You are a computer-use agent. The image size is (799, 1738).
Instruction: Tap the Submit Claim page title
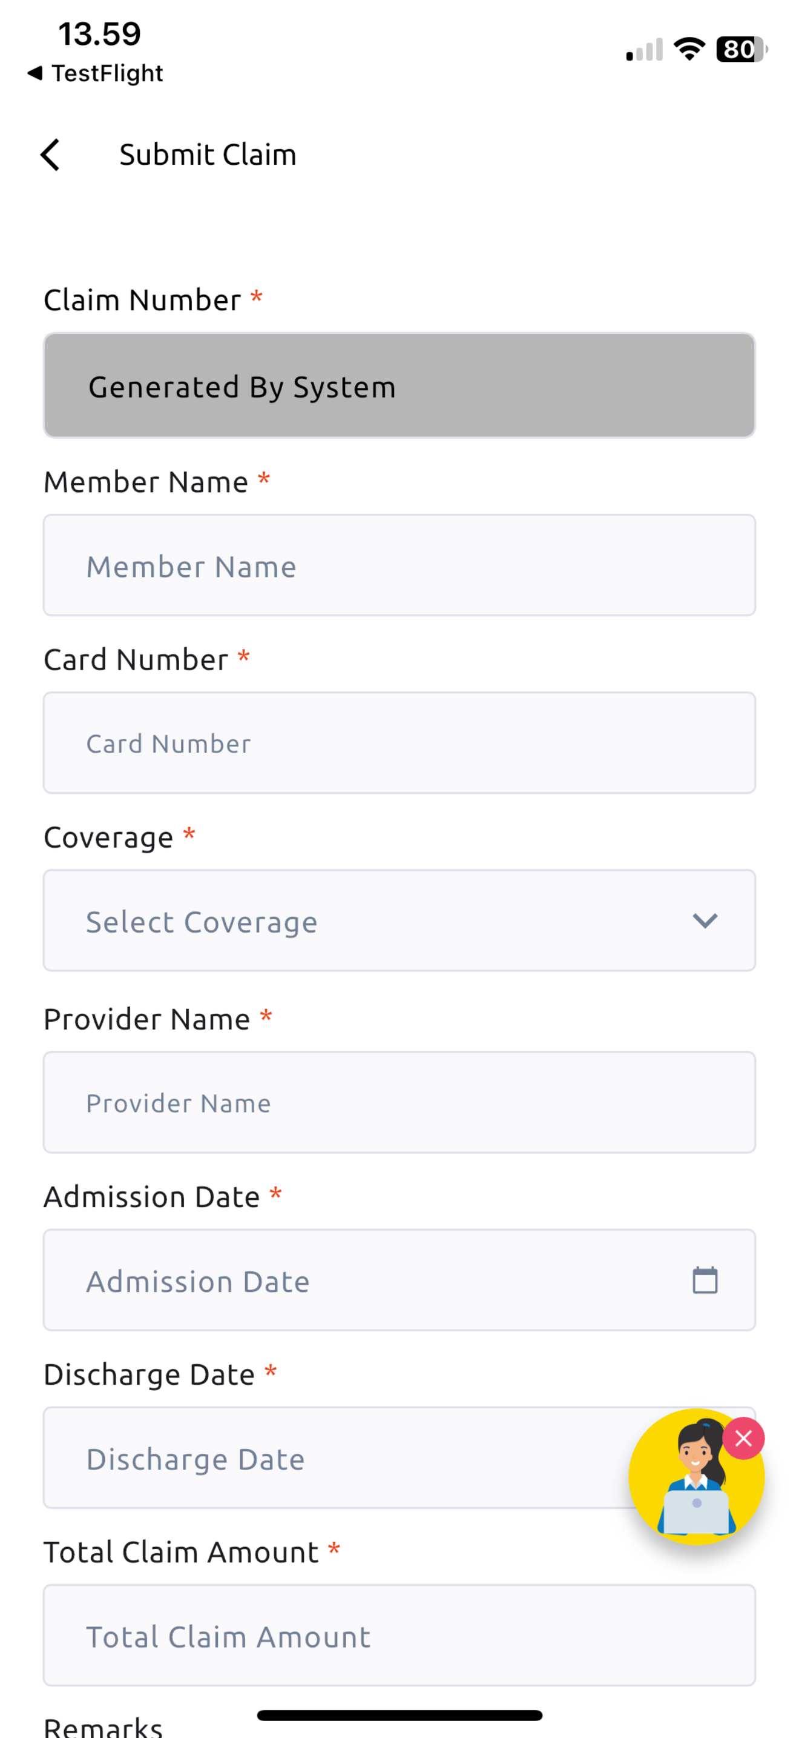tap(208, 155)
